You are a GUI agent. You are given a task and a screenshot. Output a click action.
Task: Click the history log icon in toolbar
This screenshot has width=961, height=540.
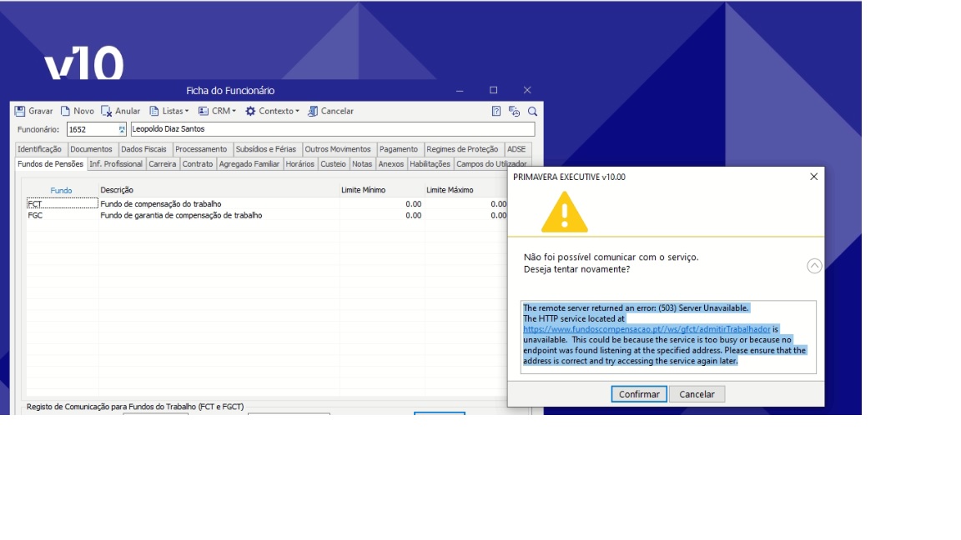(x=515, y=111)
